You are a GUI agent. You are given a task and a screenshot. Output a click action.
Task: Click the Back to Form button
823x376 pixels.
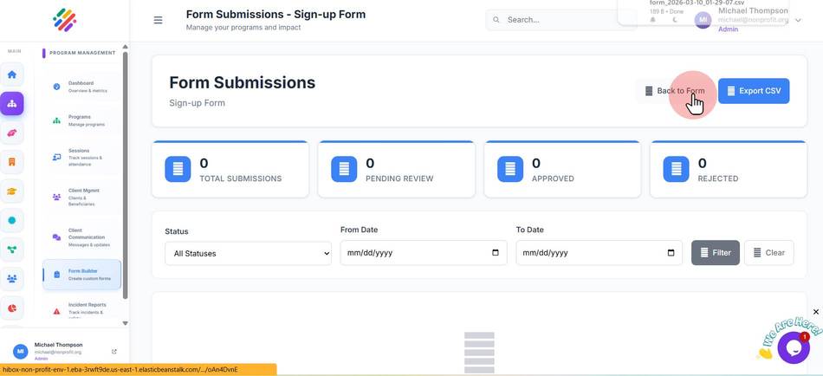point(675,91)
